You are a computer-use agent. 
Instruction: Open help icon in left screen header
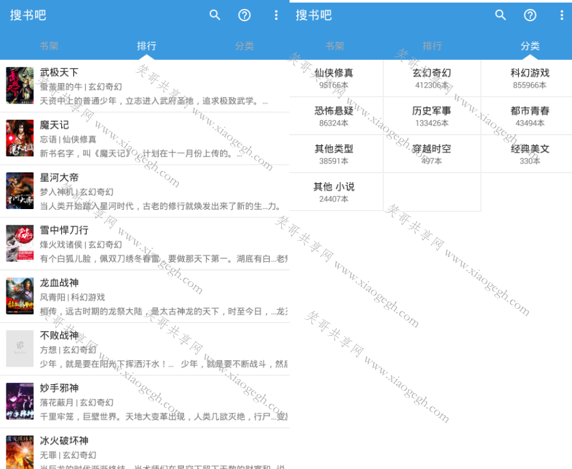click(x=244, y=15)
